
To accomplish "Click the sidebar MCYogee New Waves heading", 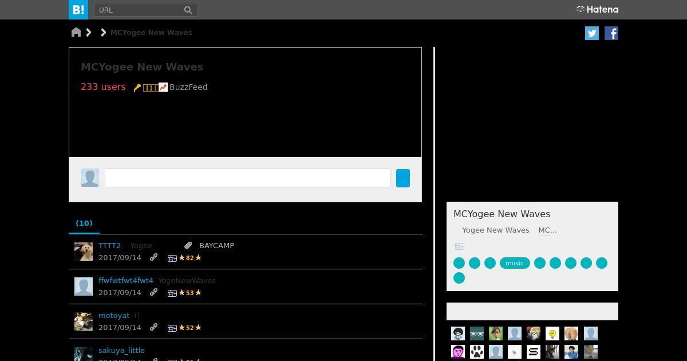I will [502, 214].
